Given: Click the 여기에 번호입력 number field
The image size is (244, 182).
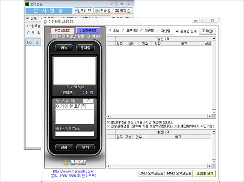Looking at the screenshot, I should (75, 107).
